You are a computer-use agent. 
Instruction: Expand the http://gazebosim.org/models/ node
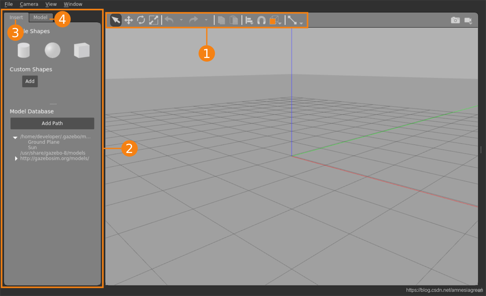pyautogui.click(x=16, y=159)
